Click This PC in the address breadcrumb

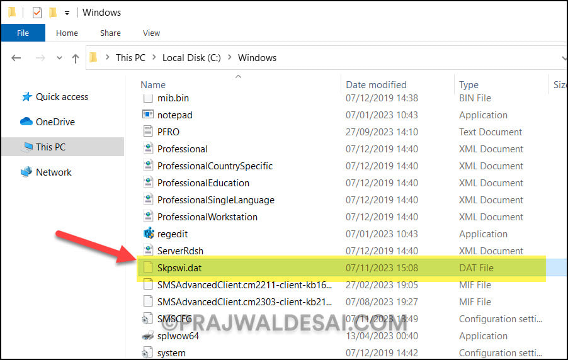[x=130, y=57]
